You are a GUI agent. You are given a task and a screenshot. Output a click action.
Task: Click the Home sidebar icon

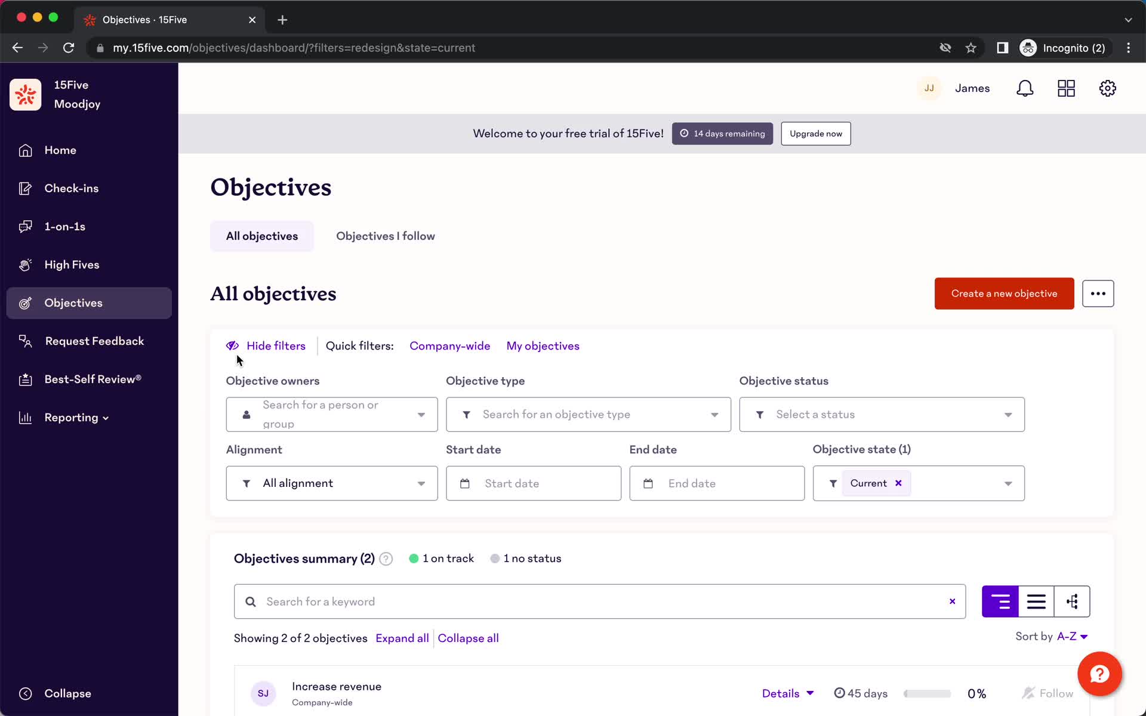point(24,150)
